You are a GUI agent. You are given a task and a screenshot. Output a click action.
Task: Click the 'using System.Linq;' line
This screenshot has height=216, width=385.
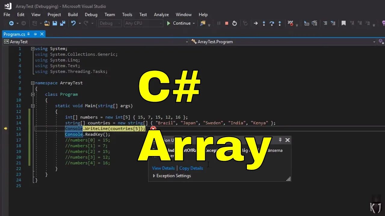click(57, 60)
